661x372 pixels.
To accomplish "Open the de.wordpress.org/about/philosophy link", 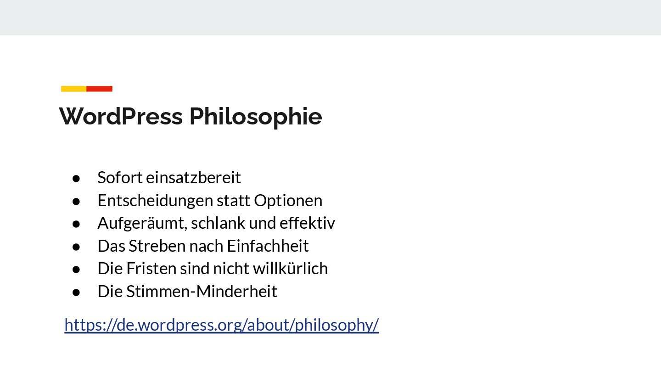I will (222, 325).
